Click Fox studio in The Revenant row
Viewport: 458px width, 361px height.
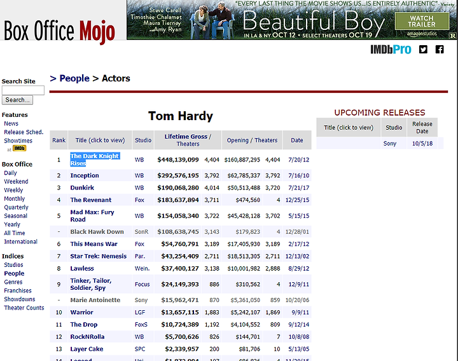[139, 200]
